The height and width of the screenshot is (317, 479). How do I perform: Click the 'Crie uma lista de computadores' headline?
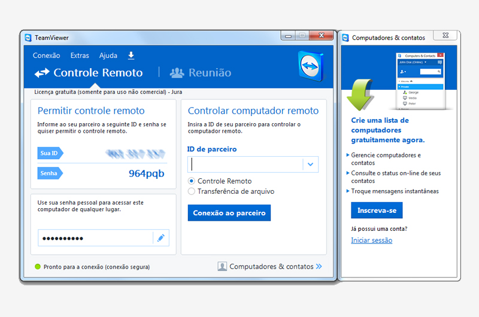click(x=387, y=130)
